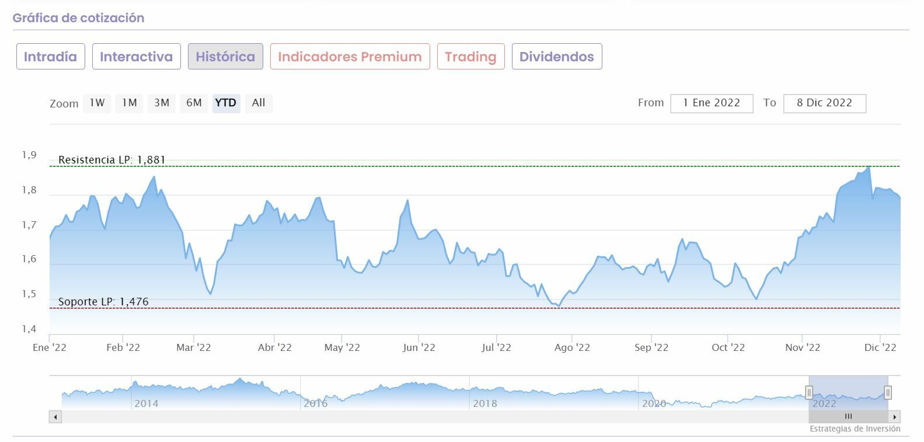
Task: Show All historical data range
Action: tap(259, 103)
